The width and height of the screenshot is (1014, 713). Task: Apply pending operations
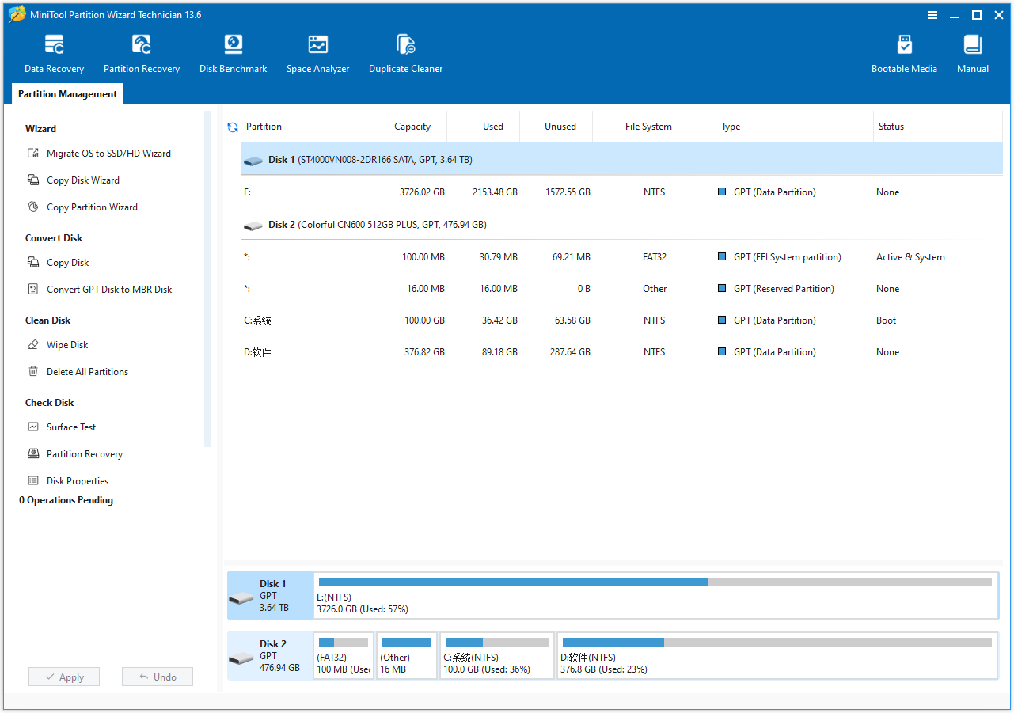click(63, 677)
